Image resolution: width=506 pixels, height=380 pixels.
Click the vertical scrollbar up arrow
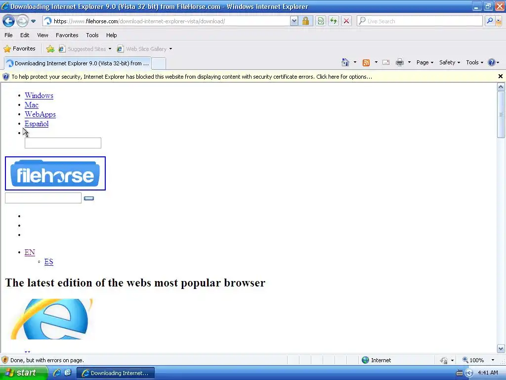tap(501, 87)
